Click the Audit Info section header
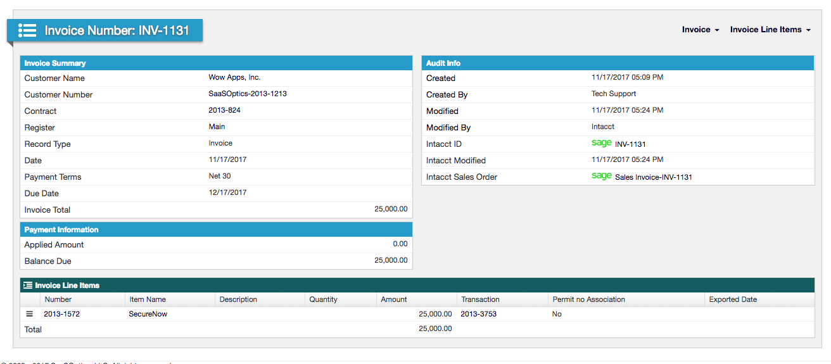Viewport: 831px width, 364px height. (x=618, y=63)
